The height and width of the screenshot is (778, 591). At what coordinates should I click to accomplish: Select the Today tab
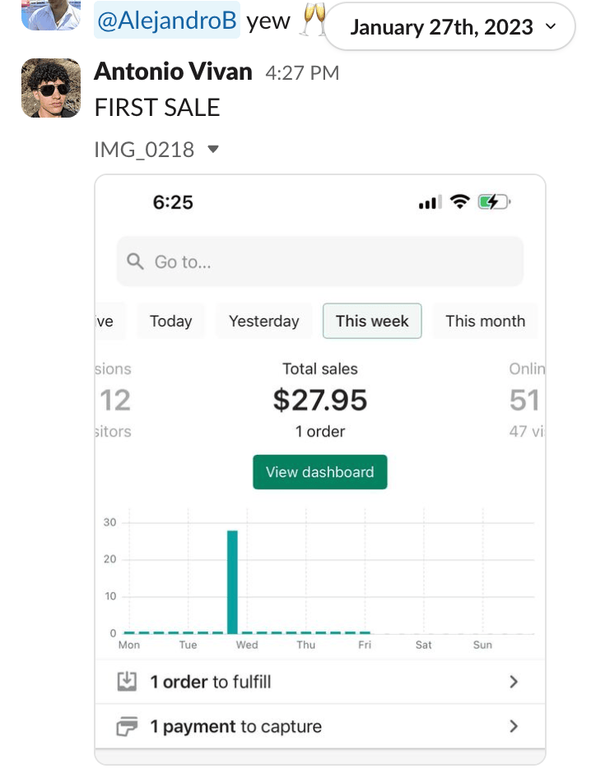170,321
